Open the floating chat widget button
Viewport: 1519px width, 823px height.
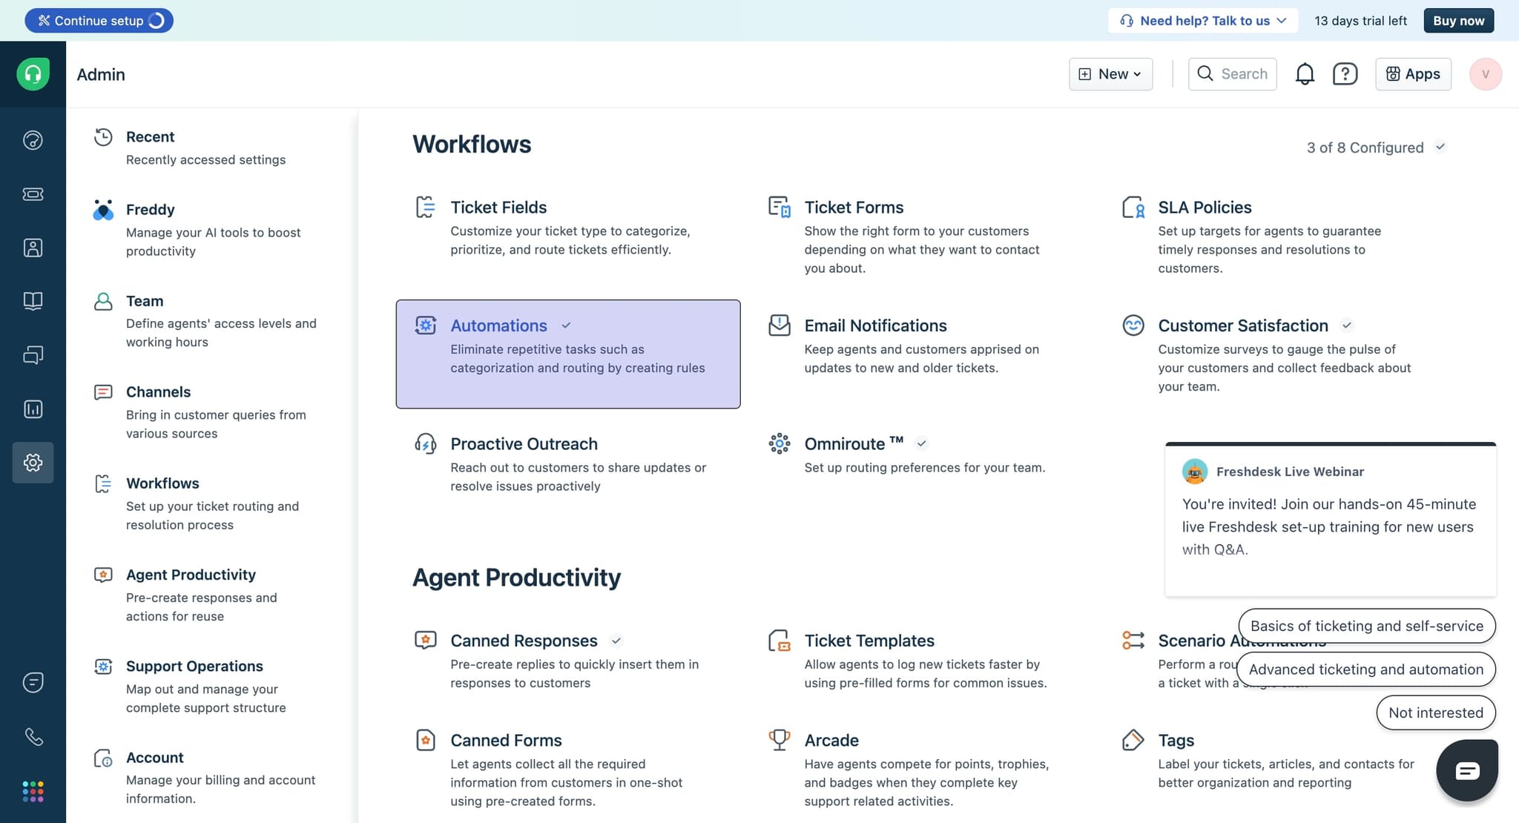pos(1466,770)
